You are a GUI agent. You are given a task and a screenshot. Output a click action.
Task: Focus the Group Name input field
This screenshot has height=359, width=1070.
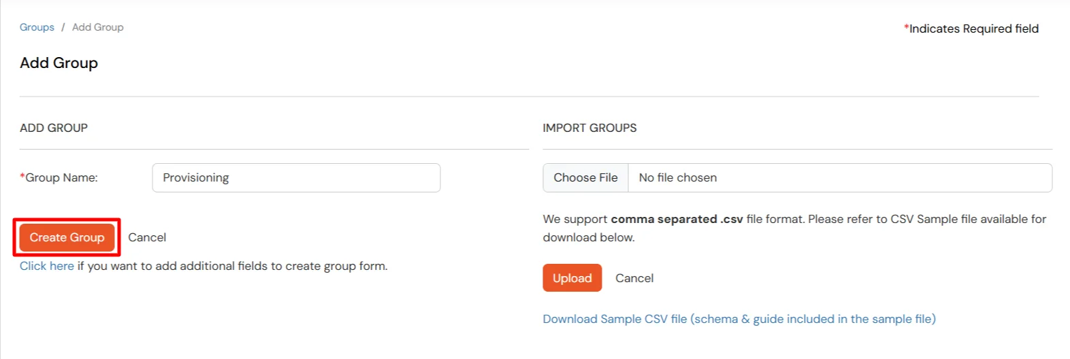pos(296,177)
